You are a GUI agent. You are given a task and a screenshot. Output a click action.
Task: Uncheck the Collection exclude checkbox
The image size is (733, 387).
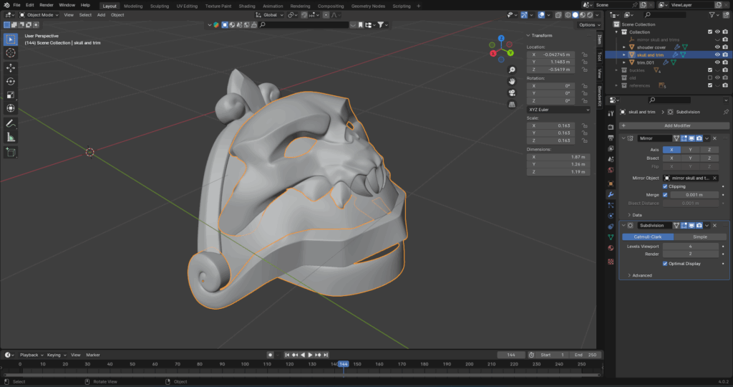710,32
